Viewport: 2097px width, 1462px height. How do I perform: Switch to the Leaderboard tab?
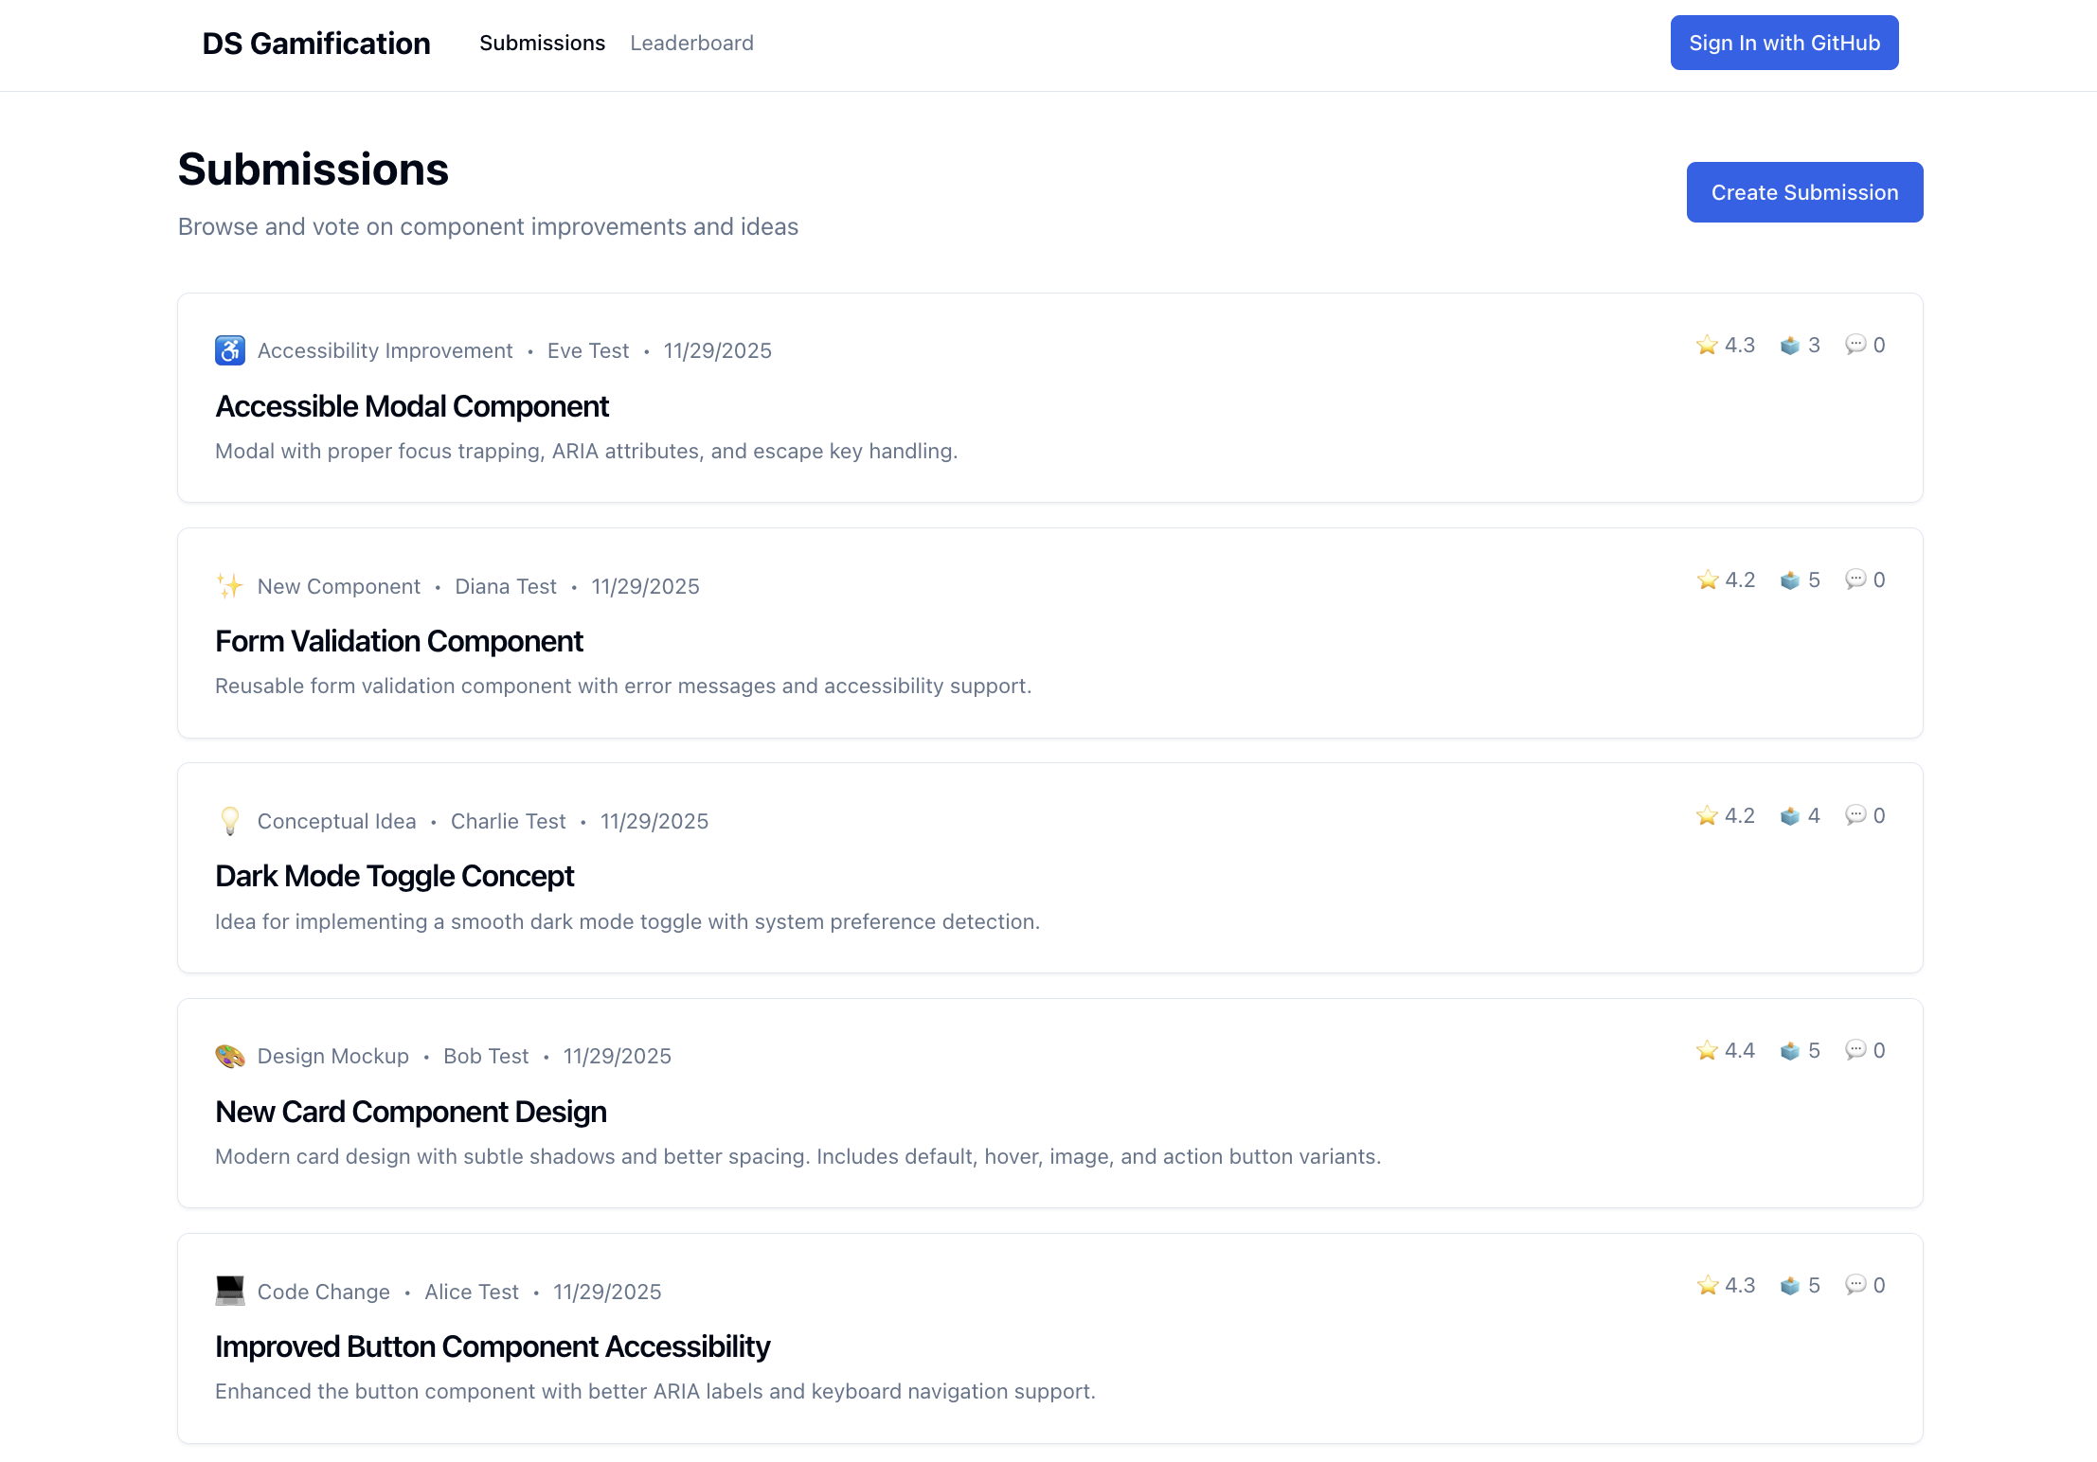tap(691, 43)
